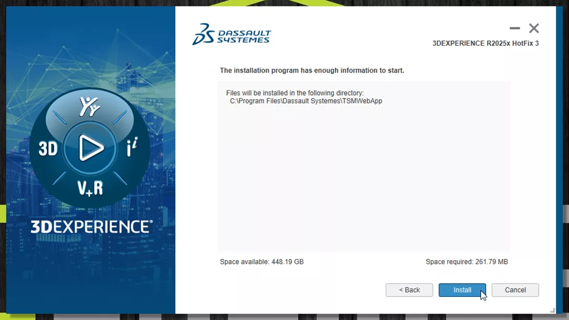Cancel the installation
This screenshot has width=569, height=320.
coord(515,290)
